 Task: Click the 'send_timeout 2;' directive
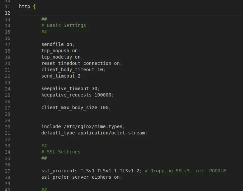point(62,76)
